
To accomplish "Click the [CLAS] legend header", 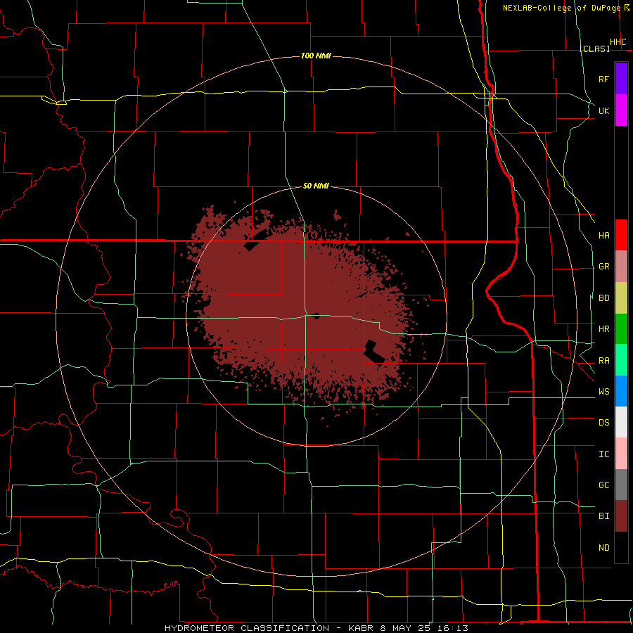I will 594,49.
